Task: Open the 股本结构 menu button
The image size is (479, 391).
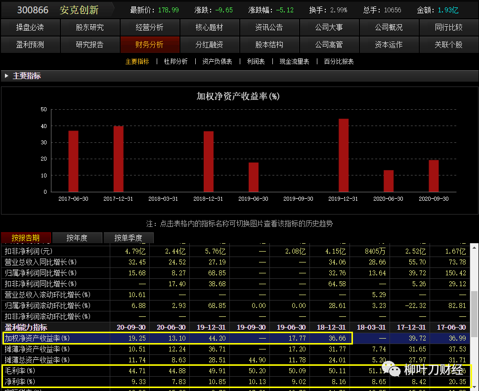Action: 269,45
